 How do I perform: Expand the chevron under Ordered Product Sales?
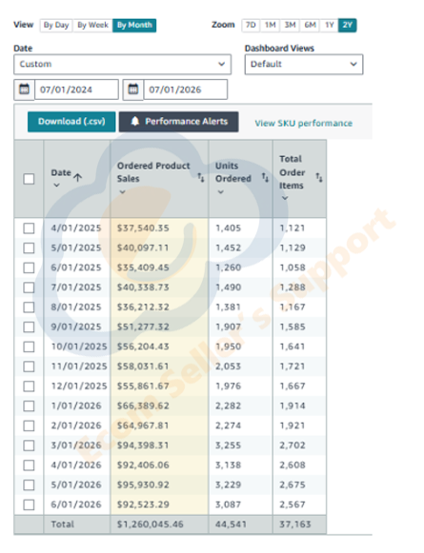click(x=122, y=192)
